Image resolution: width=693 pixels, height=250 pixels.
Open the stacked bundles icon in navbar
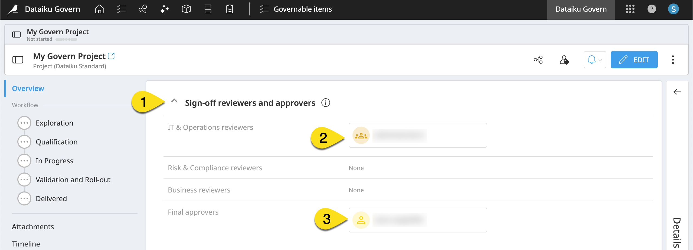coord(208,9)
